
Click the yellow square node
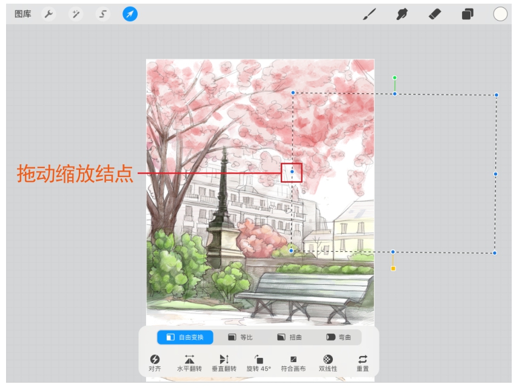click(x=393, y=269)
